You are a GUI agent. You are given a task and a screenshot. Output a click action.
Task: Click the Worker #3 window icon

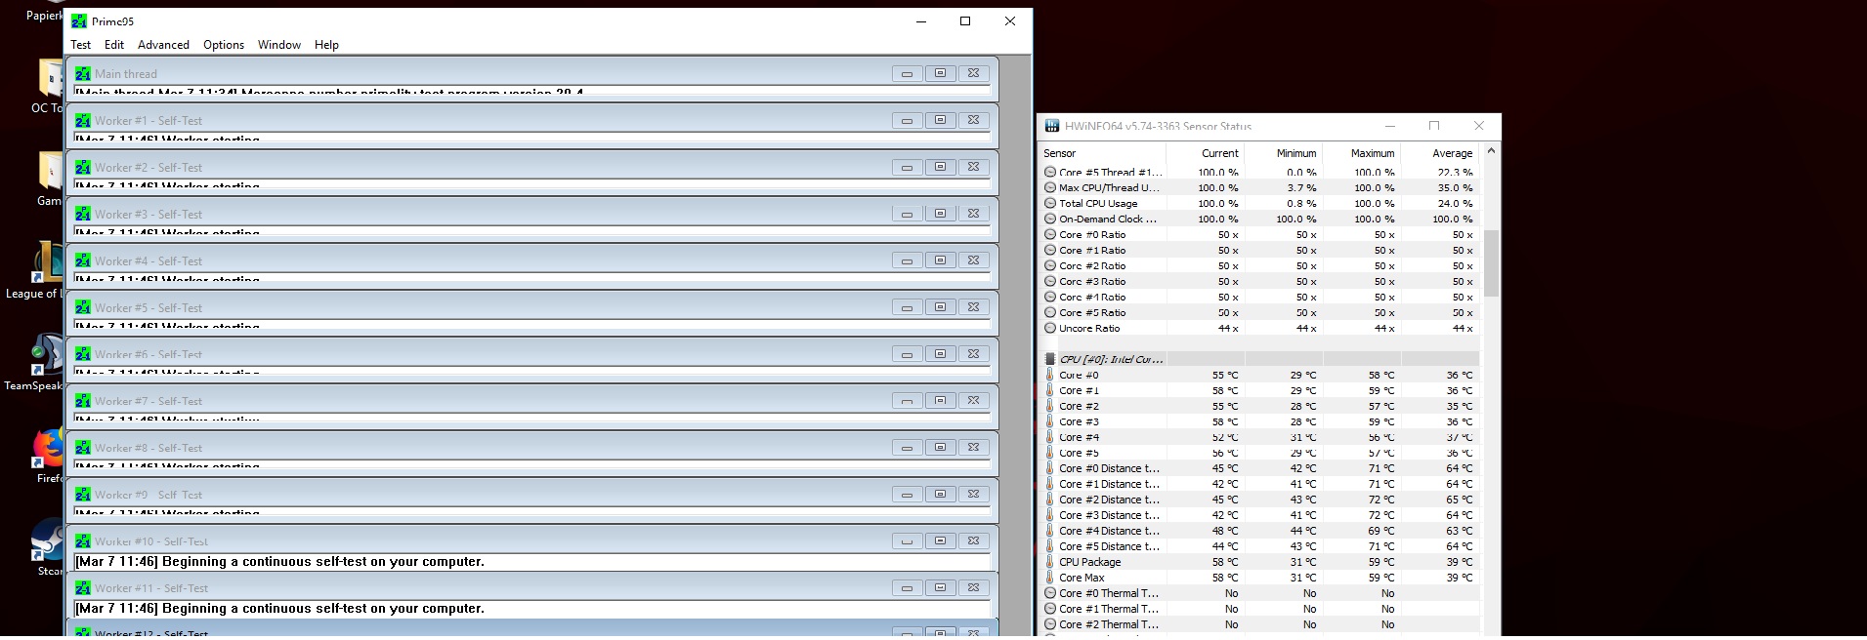[x=83, y=214]
